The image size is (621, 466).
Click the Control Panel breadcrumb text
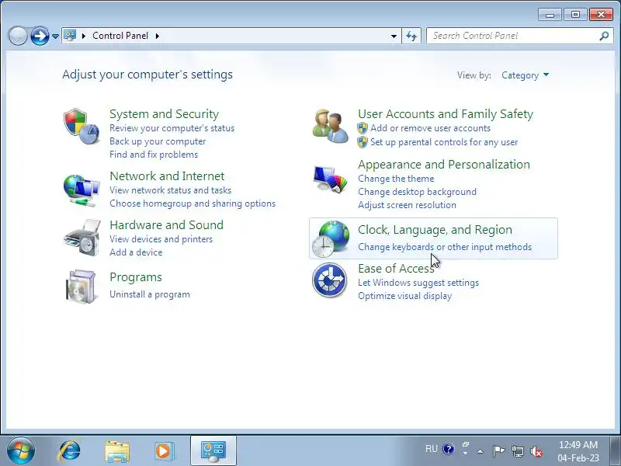120,36
